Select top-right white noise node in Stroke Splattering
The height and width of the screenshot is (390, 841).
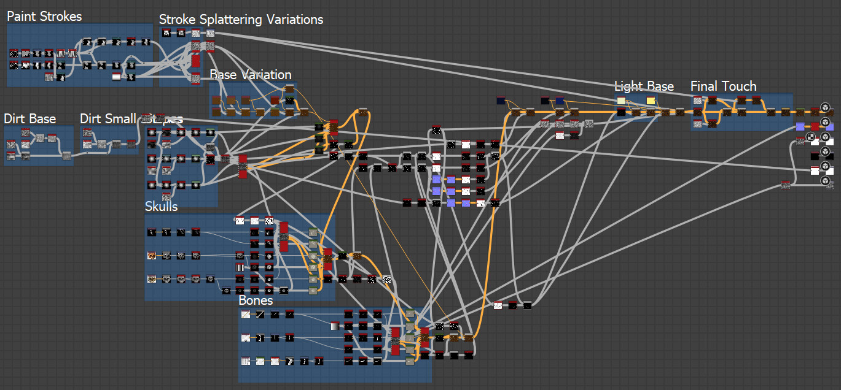[211, 33]
